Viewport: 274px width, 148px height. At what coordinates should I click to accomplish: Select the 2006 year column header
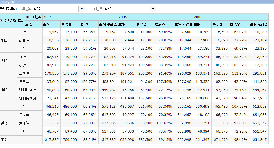(x=231, y=17)
